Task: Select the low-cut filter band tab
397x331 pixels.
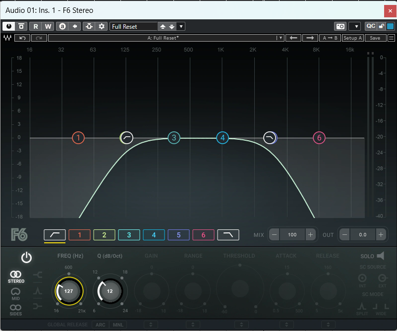Action: (x=55, y=235)
